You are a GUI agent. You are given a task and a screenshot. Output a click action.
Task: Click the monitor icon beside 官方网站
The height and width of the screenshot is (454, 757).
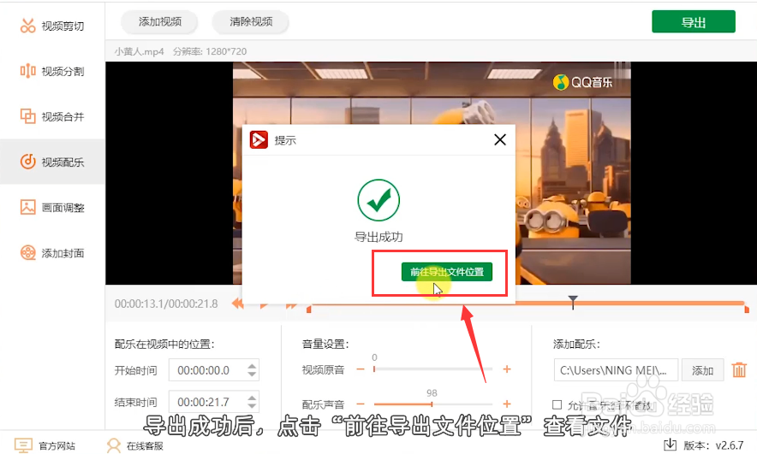(x=23, y=445)
